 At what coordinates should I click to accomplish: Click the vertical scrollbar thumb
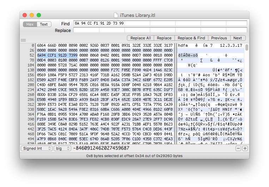[x=247, y=47]
